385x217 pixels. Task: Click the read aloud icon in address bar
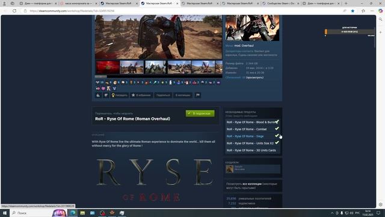point(345,11)
